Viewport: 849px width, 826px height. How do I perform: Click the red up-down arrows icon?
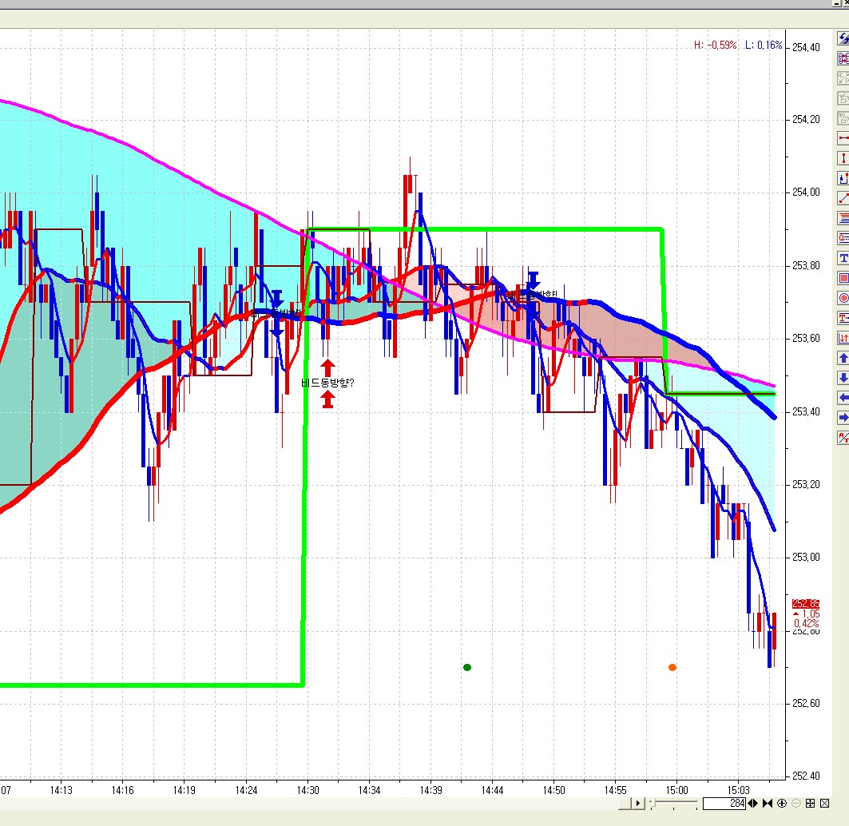click(x=843, y=338)
